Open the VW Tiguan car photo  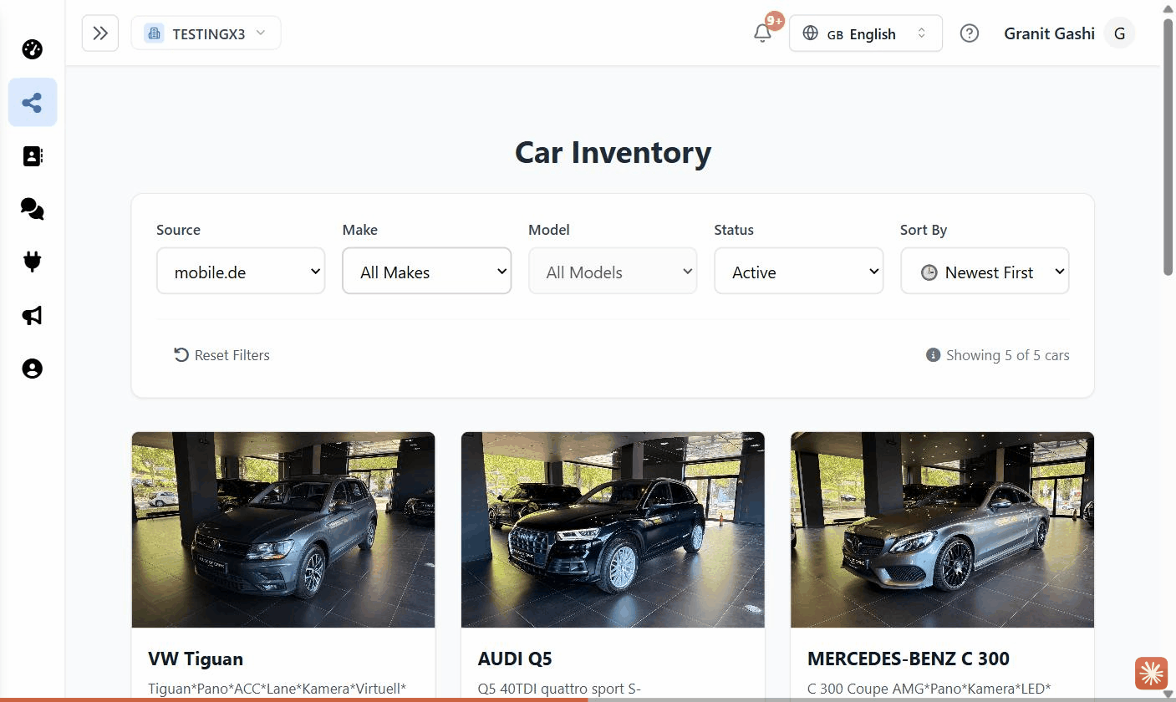coord(283,530)
